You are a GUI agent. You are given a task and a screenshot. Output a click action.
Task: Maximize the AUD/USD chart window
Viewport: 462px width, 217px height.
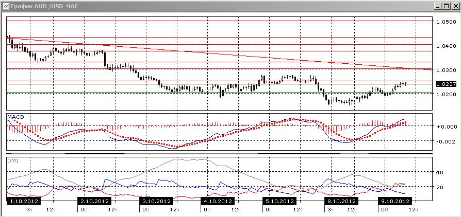(x=447, y=6)
